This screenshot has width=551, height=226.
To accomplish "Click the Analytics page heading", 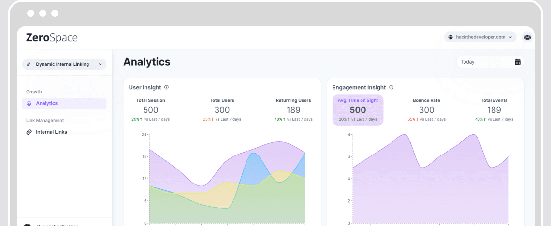I will 147,62.
